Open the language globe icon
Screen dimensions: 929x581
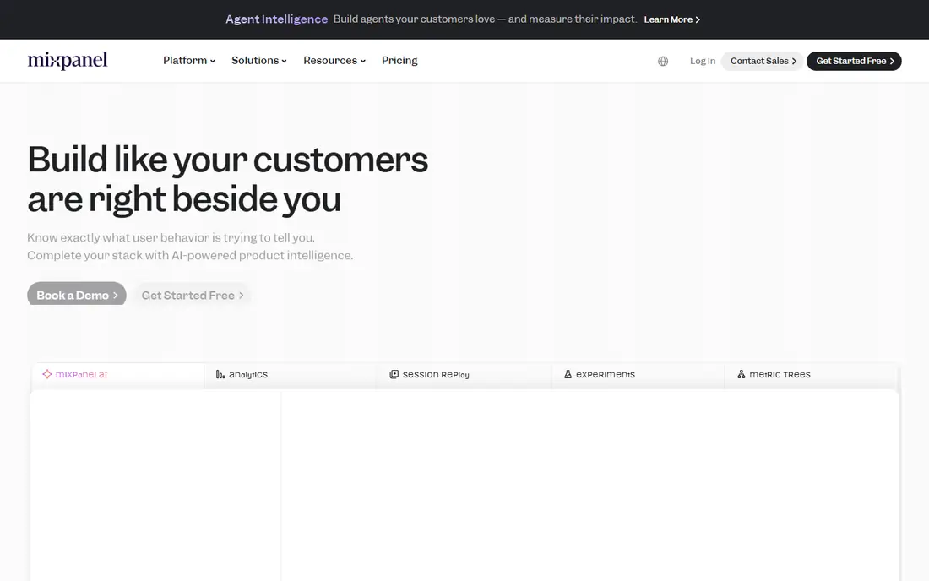[663, 61]
